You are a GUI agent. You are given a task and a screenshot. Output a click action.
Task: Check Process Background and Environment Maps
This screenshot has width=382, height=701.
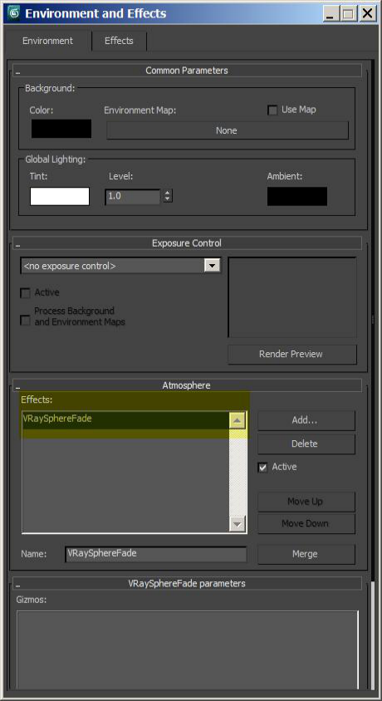(x=26, y=321)
